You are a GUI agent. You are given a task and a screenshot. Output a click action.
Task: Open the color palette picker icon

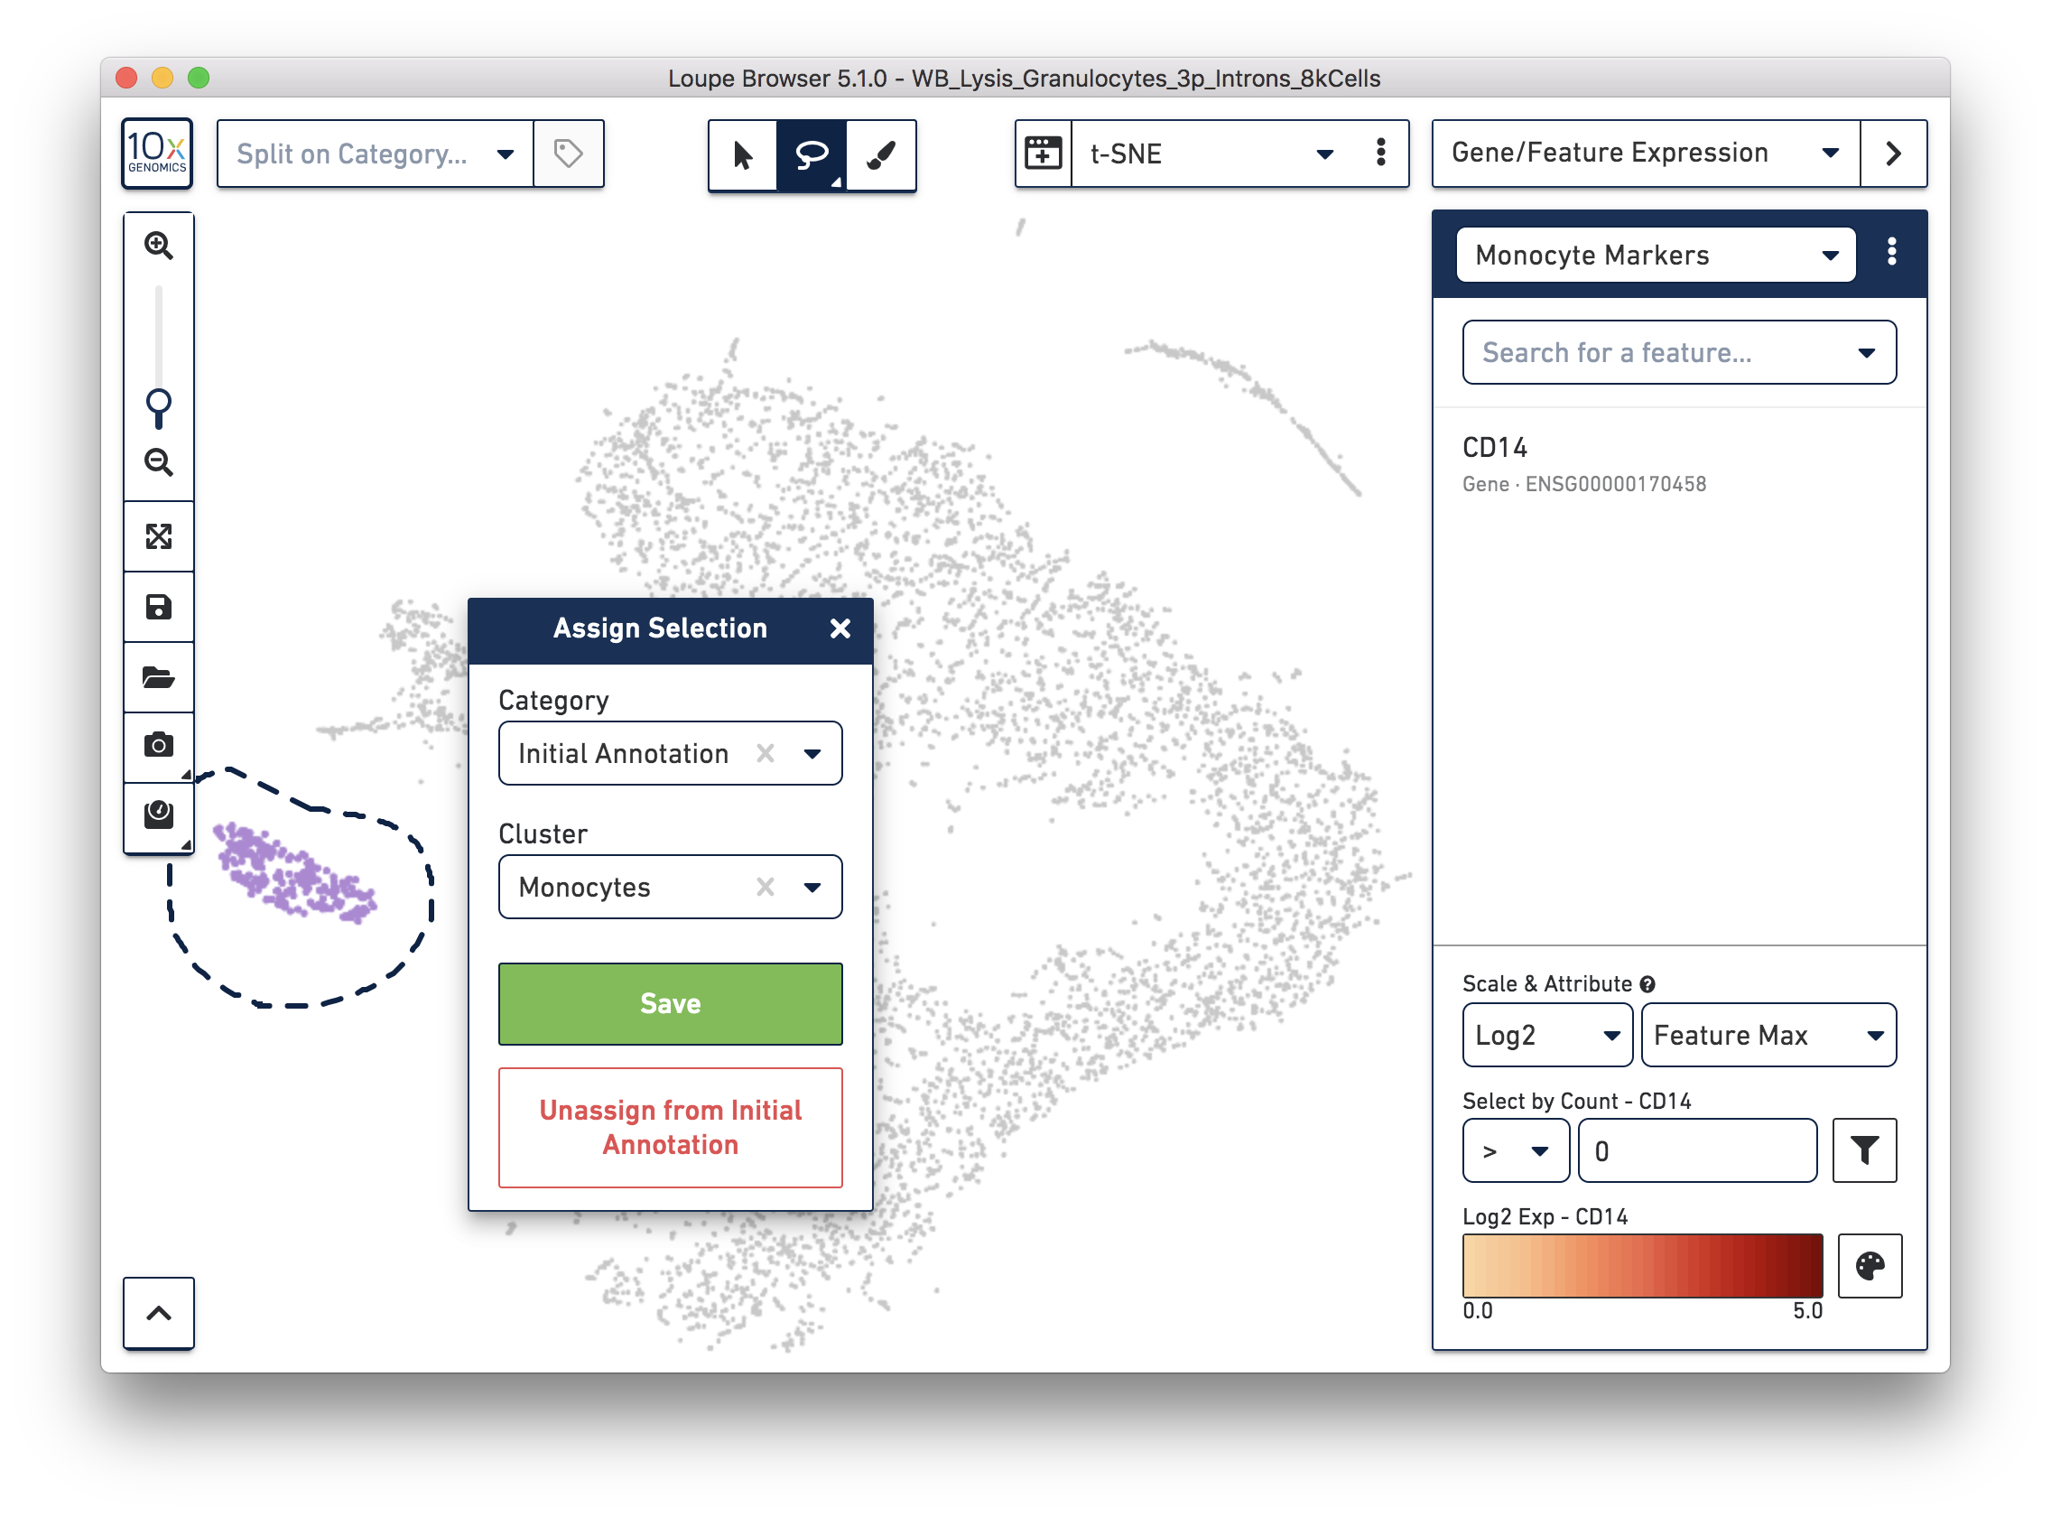pos(1870,1266)
